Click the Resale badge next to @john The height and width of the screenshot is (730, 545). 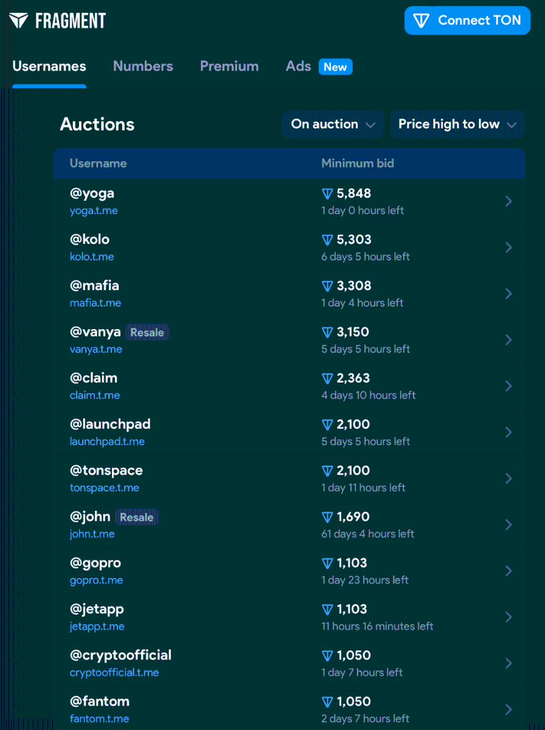(137, 517)
